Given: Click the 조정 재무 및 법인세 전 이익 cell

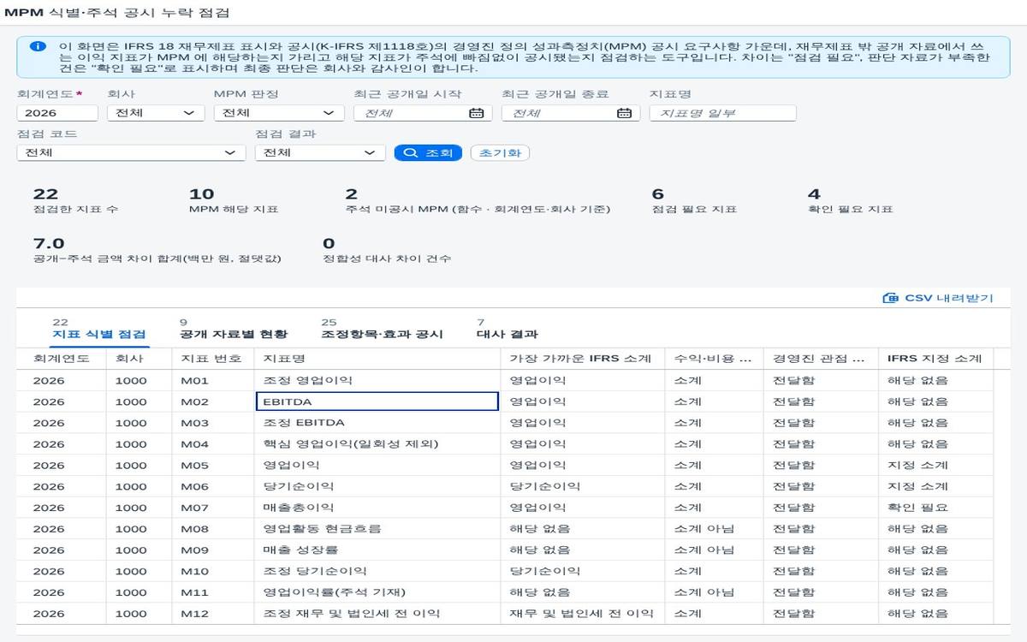Looking at the screenshot, I should coord(377,614).
